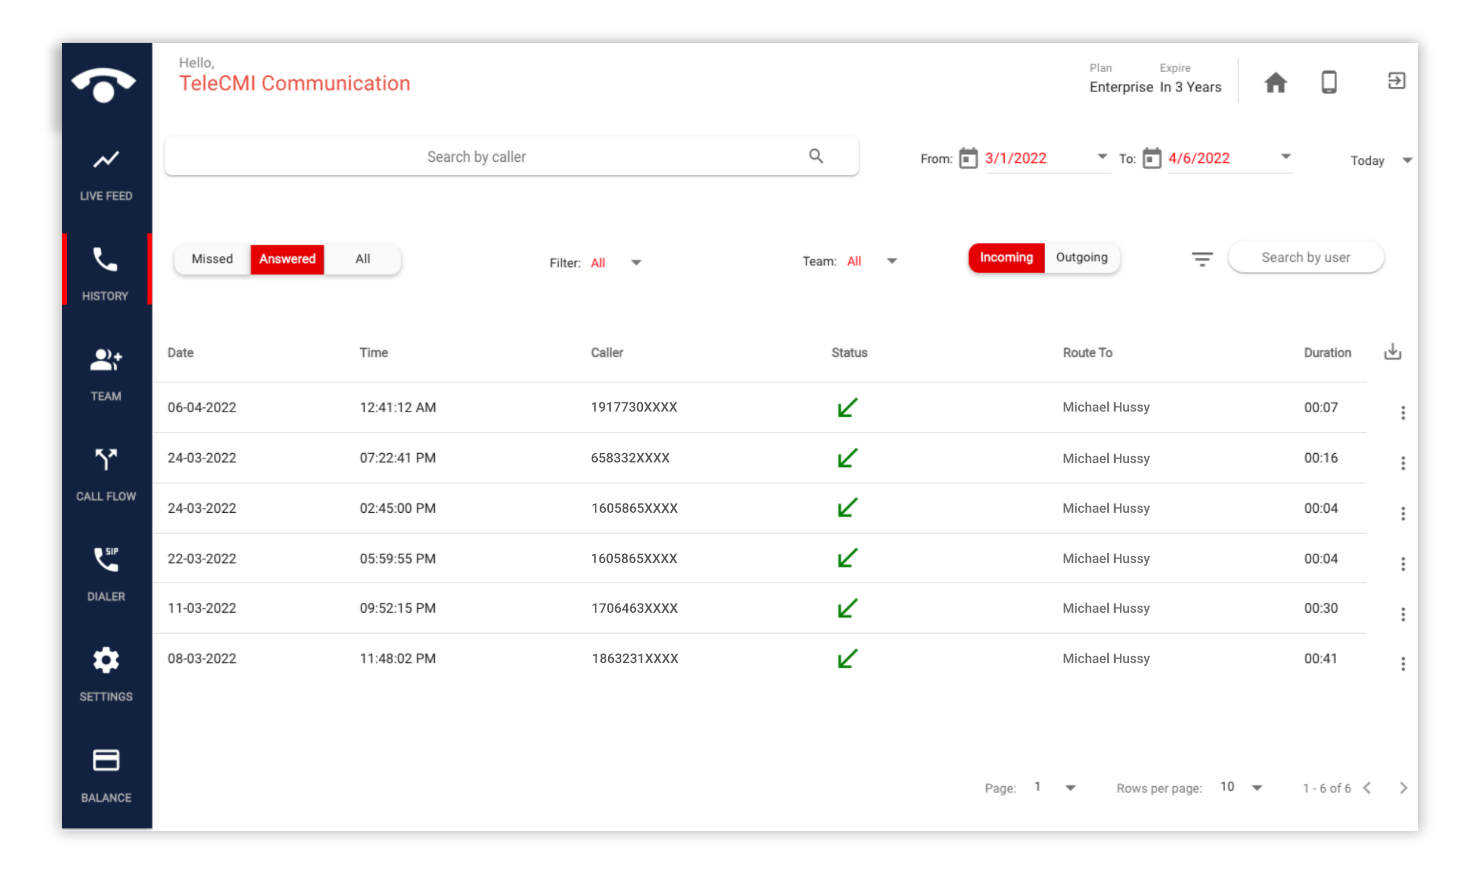This screenshot has height=874, width=1480.
Task: Switch to Outgoing calls
Action: pos(1082,257)
